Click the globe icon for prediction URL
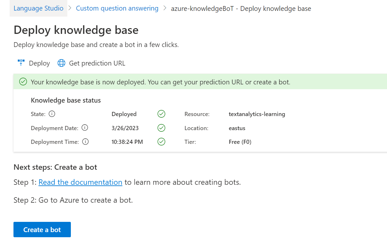This screenshot has width=387, height=242. (61, 63)
